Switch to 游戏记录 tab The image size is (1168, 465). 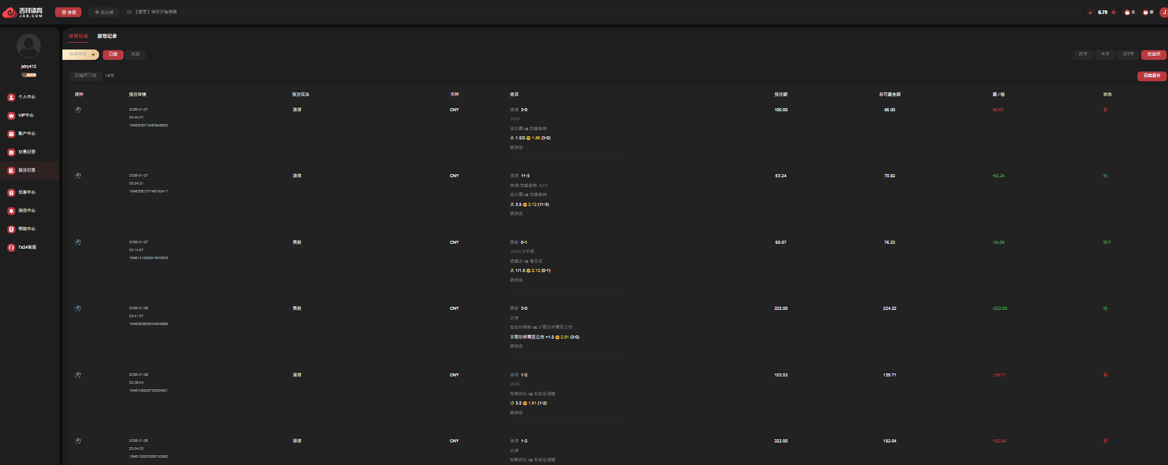click(x=107, y=36)
